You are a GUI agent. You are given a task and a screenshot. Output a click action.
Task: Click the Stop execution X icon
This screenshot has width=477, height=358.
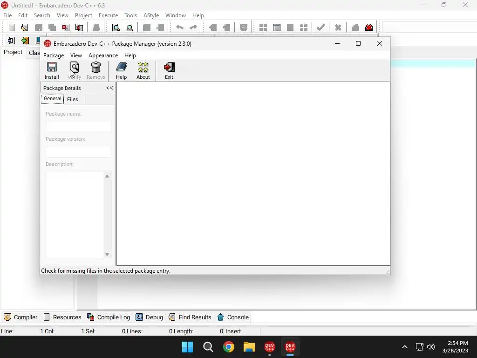[338, 28]
